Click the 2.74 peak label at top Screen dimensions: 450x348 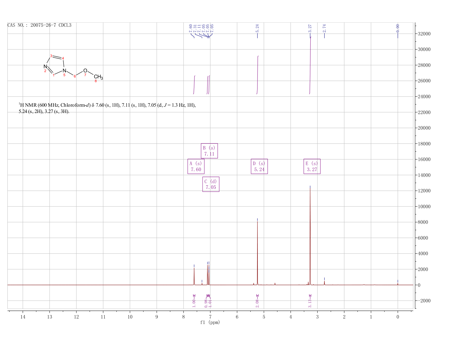click(324, 28)
